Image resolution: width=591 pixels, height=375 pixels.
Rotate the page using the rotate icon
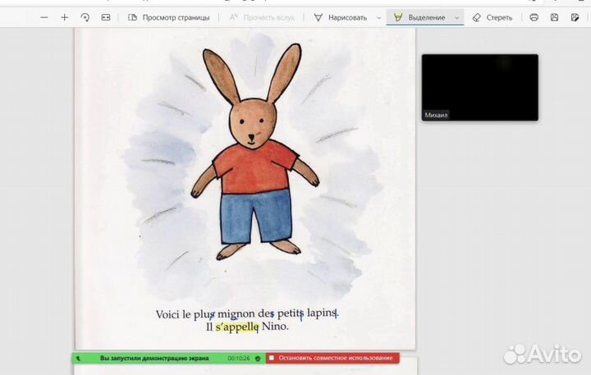(x=85, y=17)
